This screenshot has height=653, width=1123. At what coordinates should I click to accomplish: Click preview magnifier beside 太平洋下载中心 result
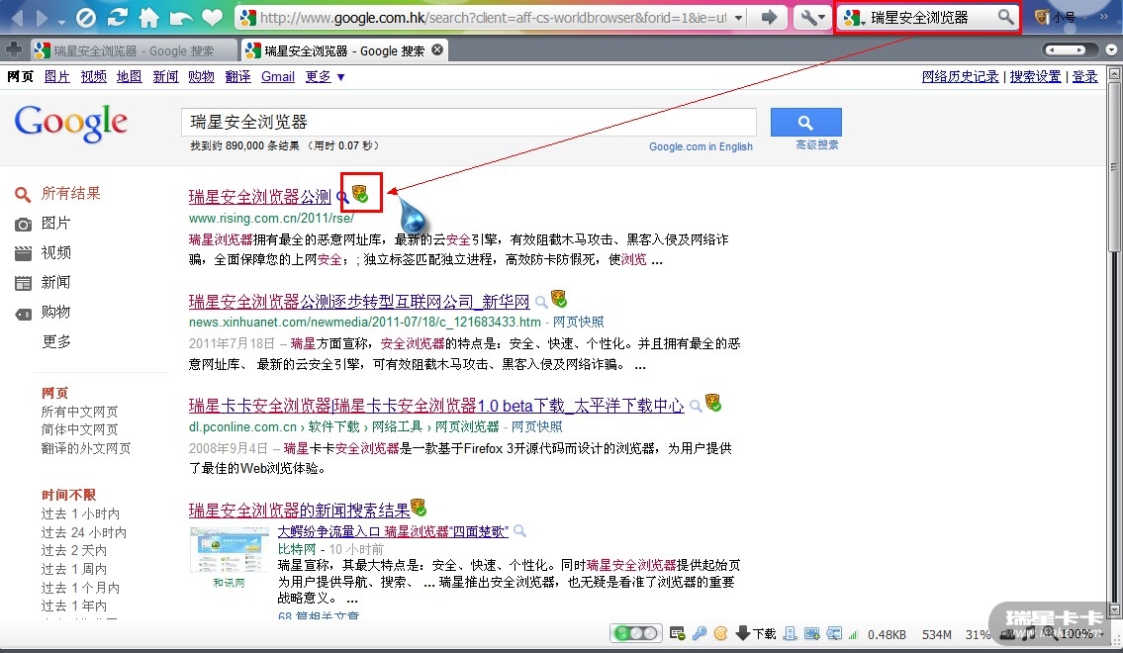[696, 406]
